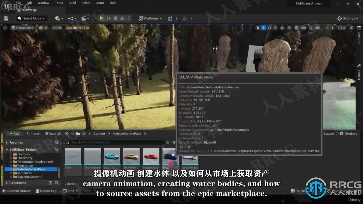Open play options three-dot menu
This screenshot has height=204, width=363.
pos(129,18)
